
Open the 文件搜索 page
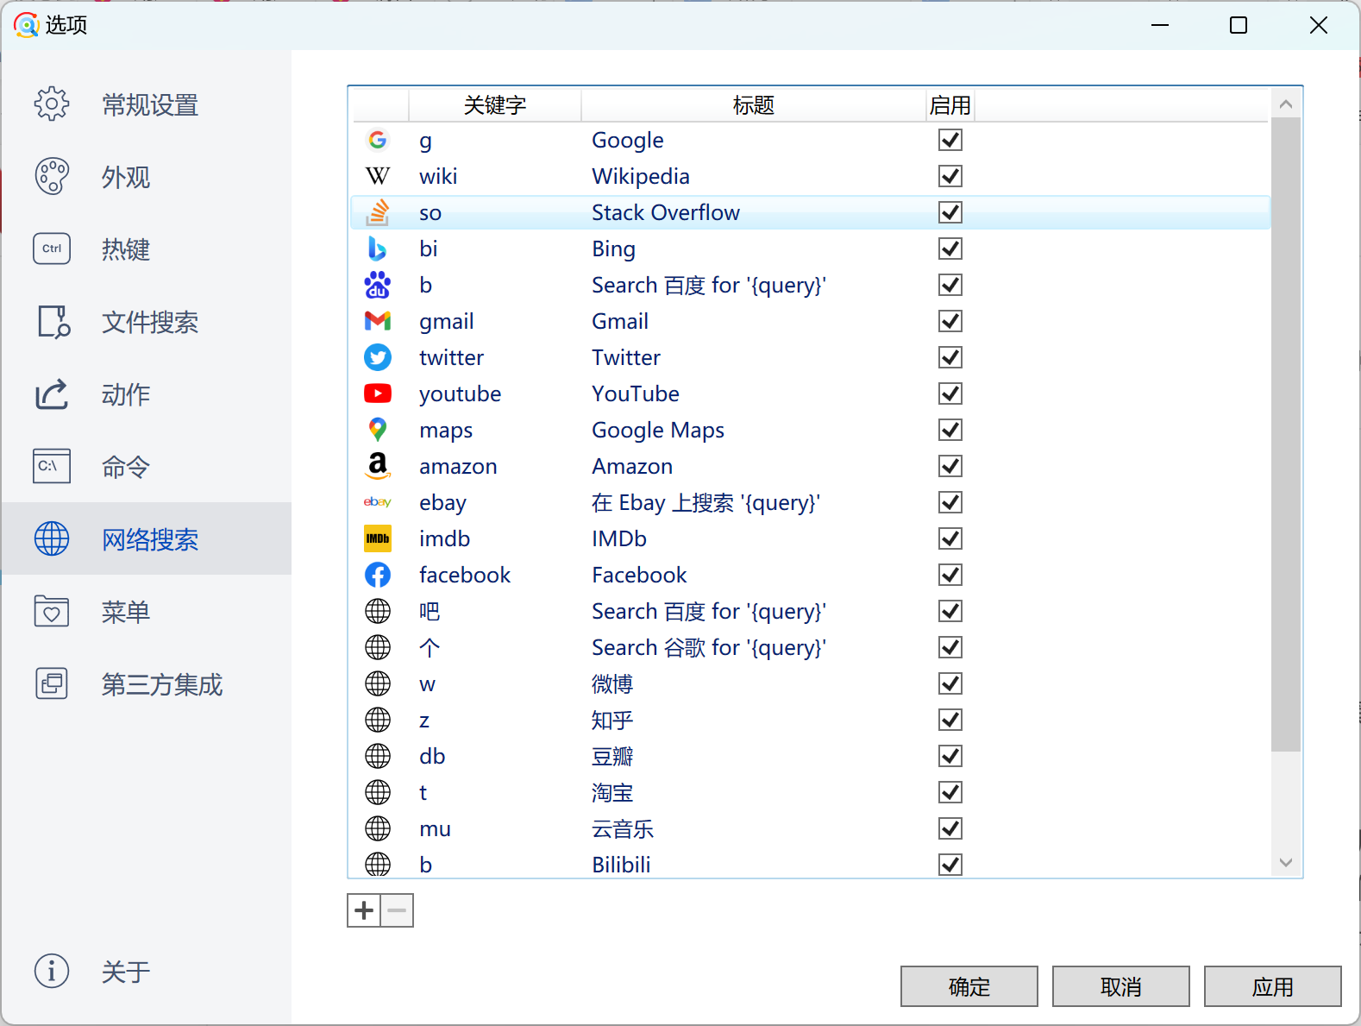click(149, 322)
